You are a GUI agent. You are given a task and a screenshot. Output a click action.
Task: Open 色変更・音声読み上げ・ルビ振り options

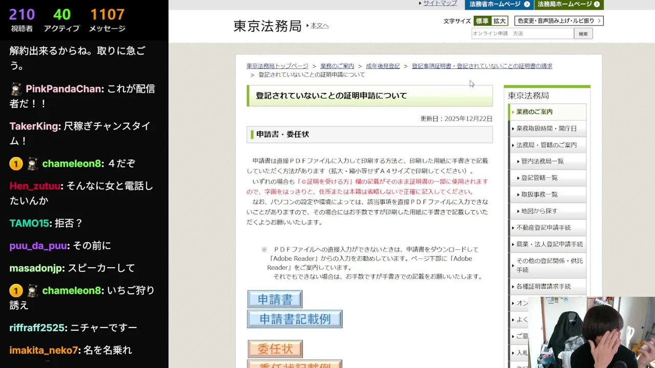click(x=559, y=21)
